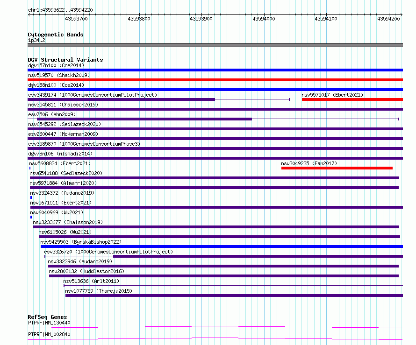Image resolution: width=416 pixels, height=345 pixels.
Task: Open the PTPRF|NM_002840 gene label
Action: coord(50,334)
